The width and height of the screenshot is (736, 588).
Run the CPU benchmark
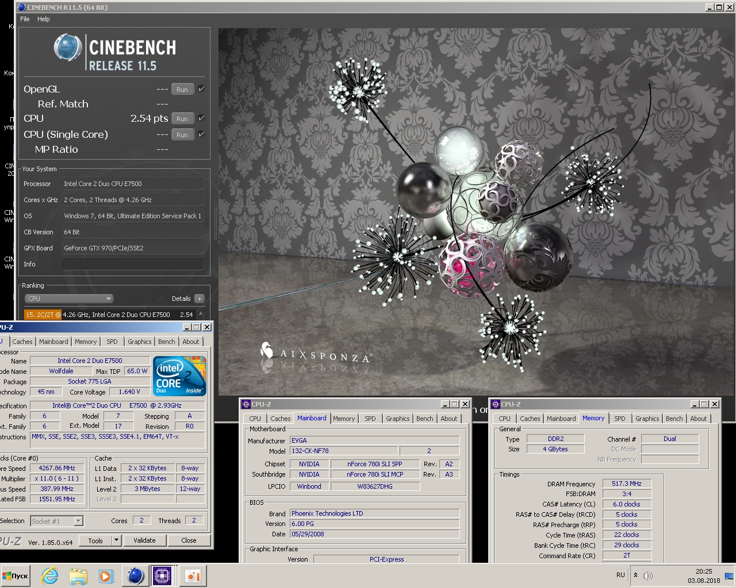(182, 119)
